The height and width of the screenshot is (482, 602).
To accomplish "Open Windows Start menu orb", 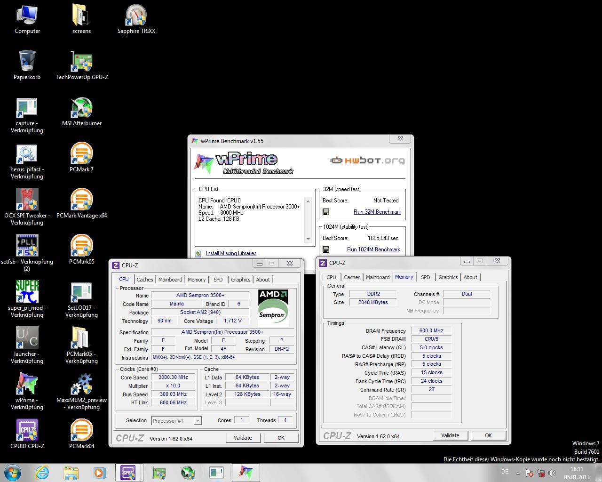I will tap(13, 473).
